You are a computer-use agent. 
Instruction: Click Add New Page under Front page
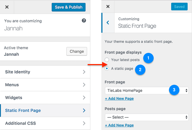point(119,98)
